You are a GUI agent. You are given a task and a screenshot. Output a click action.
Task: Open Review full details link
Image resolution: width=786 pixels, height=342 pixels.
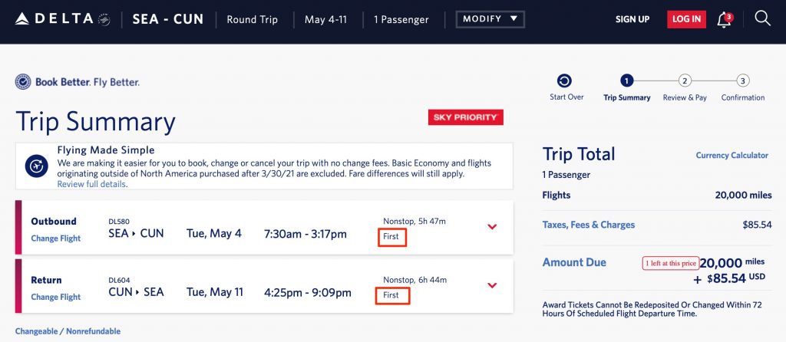(x=91, y=184)
